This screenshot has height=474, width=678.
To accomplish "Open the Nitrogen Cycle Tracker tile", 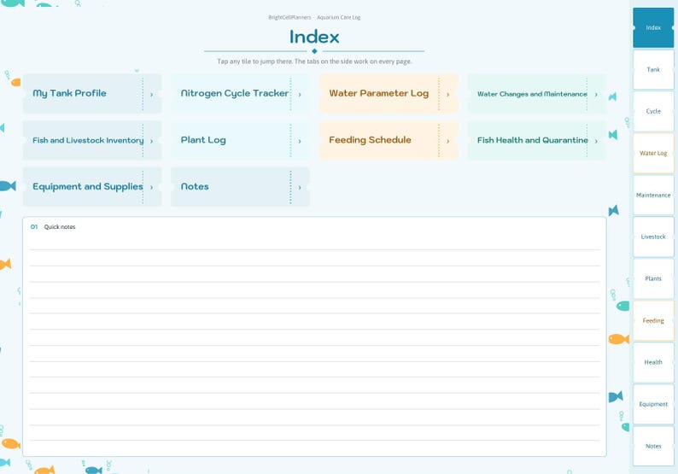I will point(240,93).
